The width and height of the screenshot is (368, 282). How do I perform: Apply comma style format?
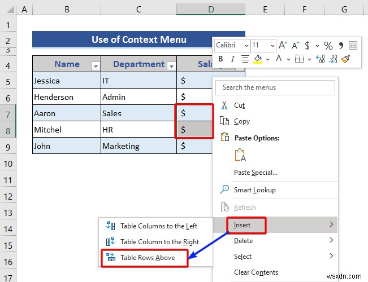tap(341, 45)
